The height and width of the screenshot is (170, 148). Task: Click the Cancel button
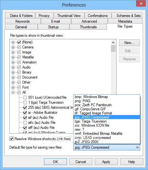81,162
